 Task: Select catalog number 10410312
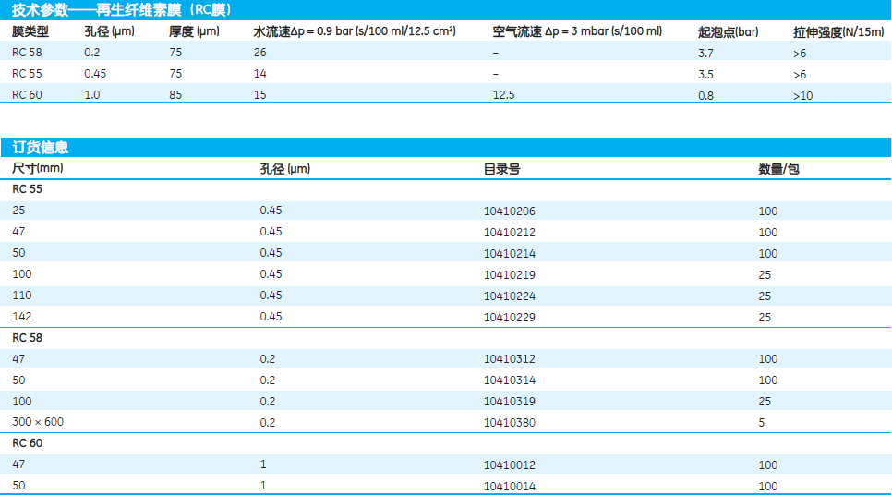(509, 359)
